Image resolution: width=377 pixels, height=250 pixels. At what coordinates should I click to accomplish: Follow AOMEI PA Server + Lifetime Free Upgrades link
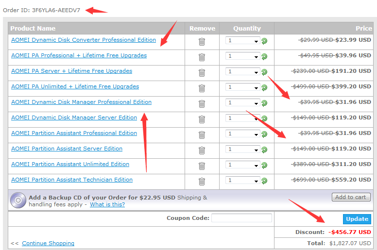click(x=71, y=71)
